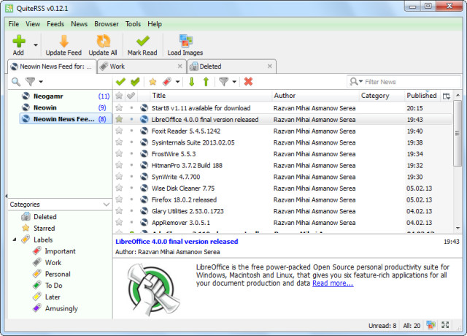This screenshot has height=336, width=467.
Task: Open the feeds filter dropdown arrow
Action: (x=41, y=82)
